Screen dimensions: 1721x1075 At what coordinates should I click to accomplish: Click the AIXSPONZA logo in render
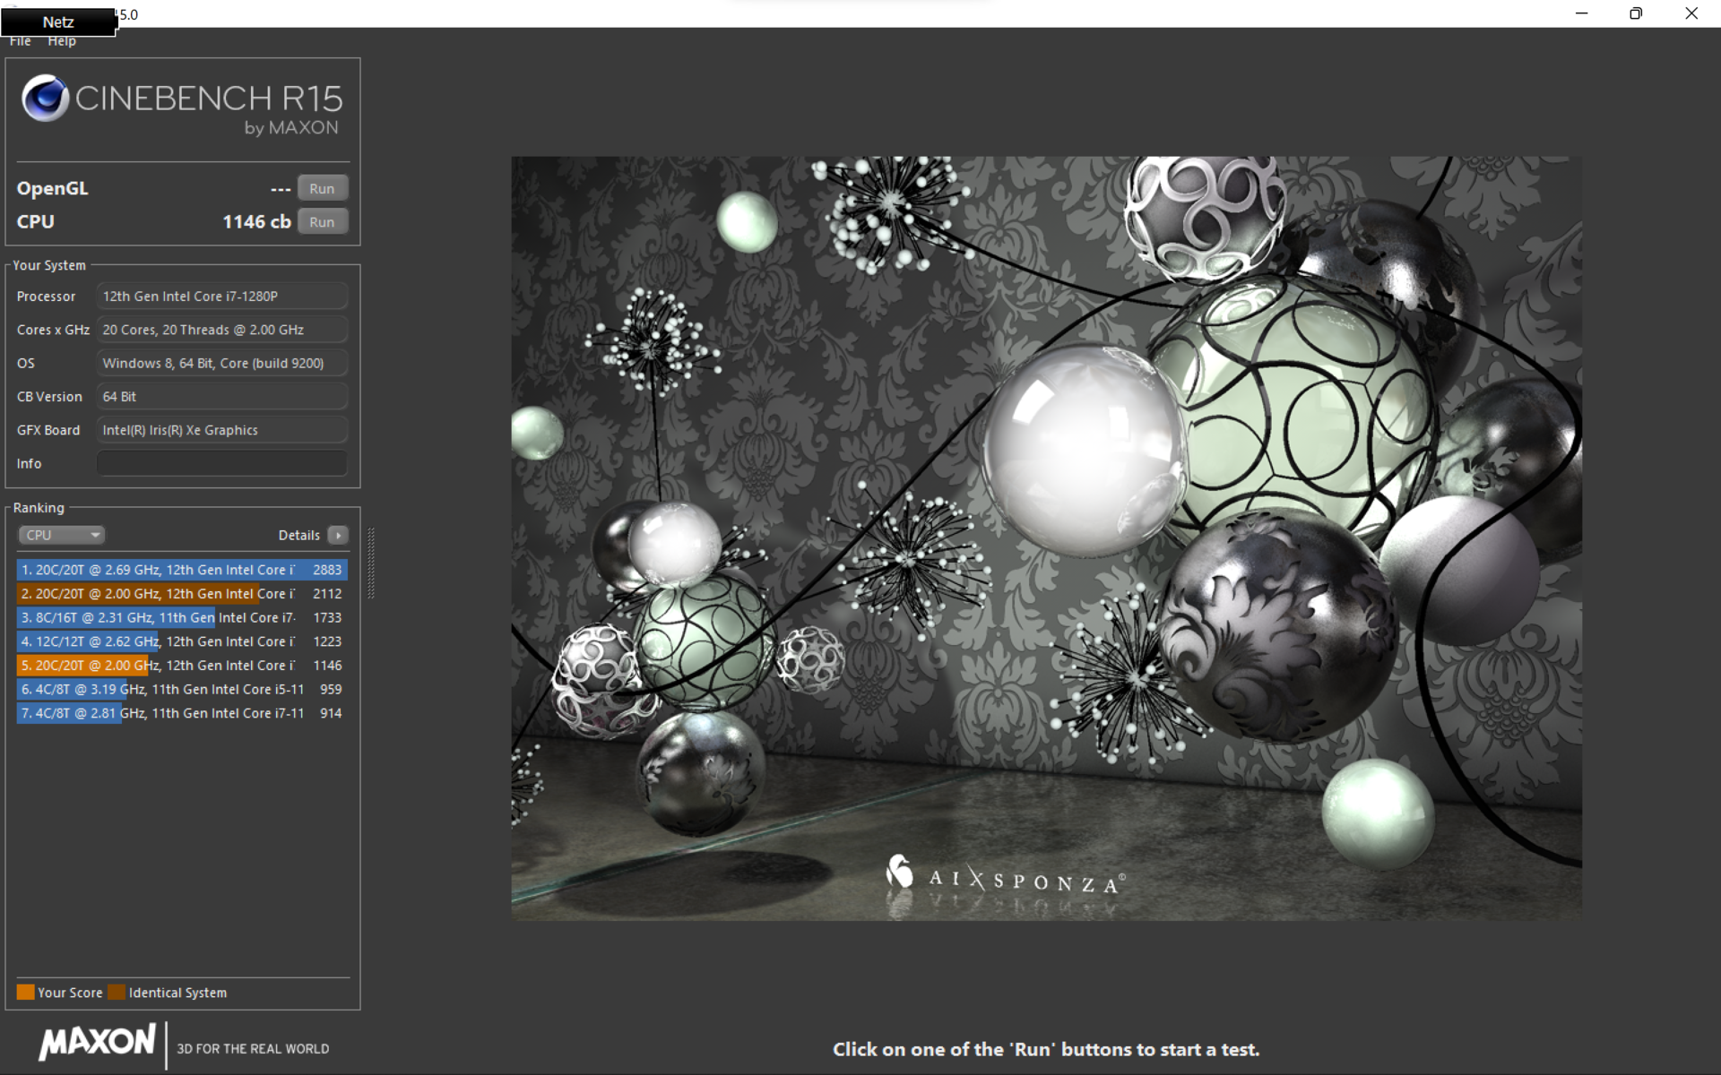(x=1005, y=877)
